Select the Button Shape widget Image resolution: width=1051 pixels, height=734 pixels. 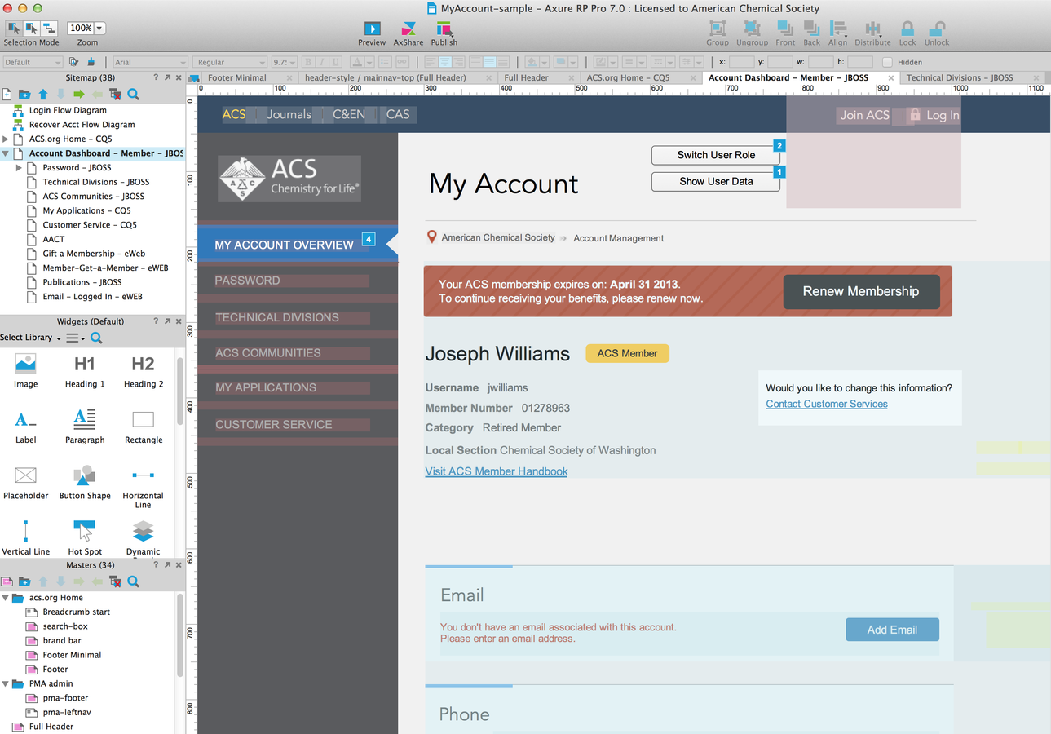[85, 482]
